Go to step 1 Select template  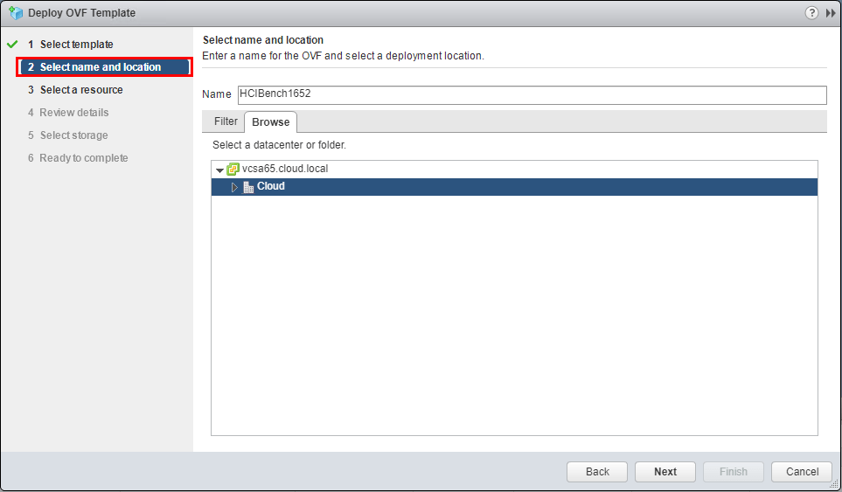76,45
